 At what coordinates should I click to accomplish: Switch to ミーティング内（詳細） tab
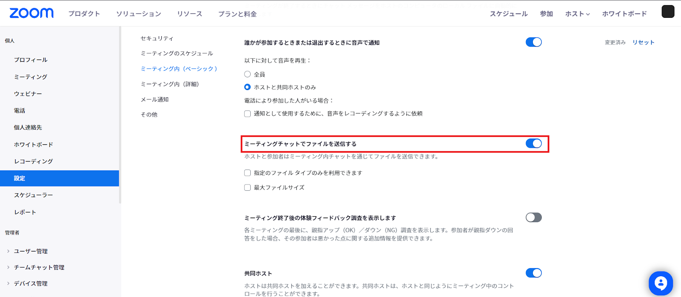tap(170, 84)
